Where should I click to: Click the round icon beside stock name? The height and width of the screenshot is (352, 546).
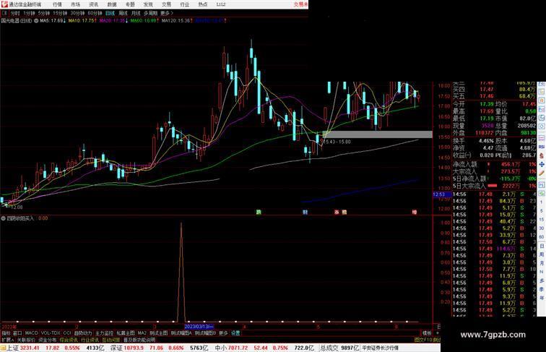coord(36,21)
